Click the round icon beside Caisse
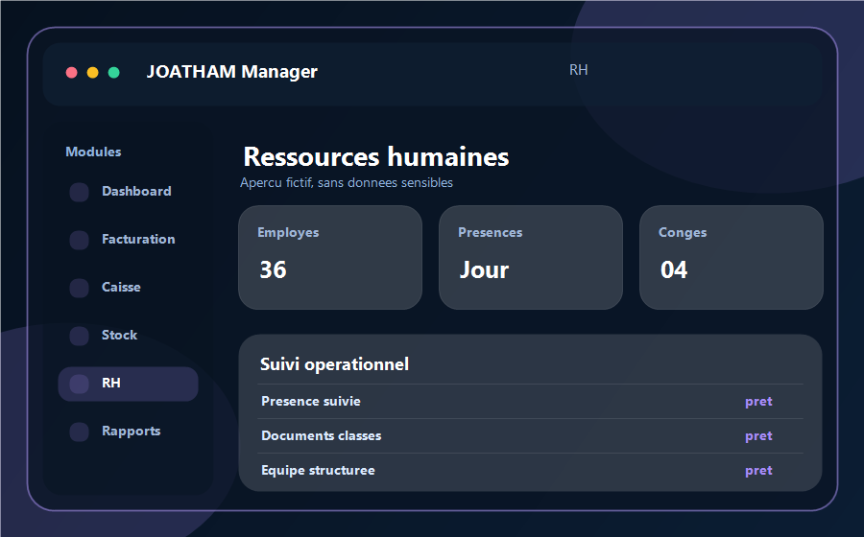Screen dimensions: 864x537 pos(80,288)
